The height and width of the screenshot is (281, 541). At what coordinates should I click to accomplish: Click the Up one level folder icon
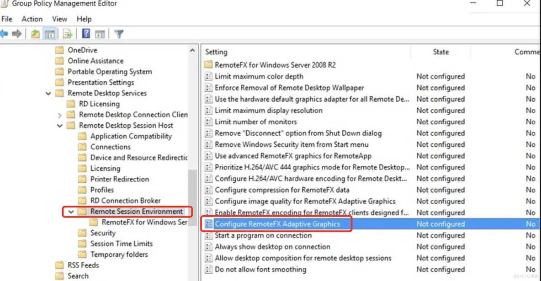(x=35, y=34)
